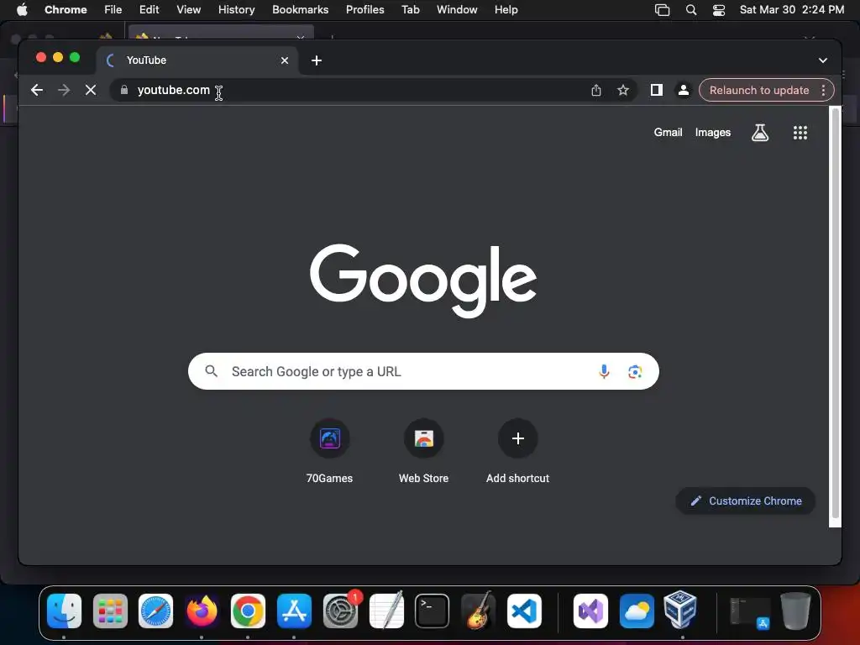Open the 70Games shortcut
This screenshot has width=860, height=645.
click(329, 451)
